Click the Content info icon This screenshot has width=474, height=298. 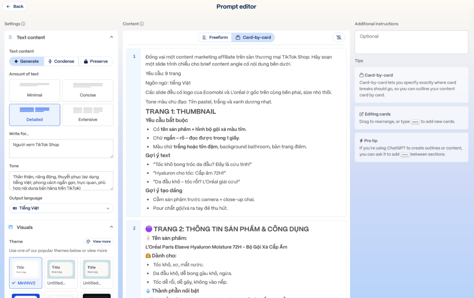[x=142, y=24]
